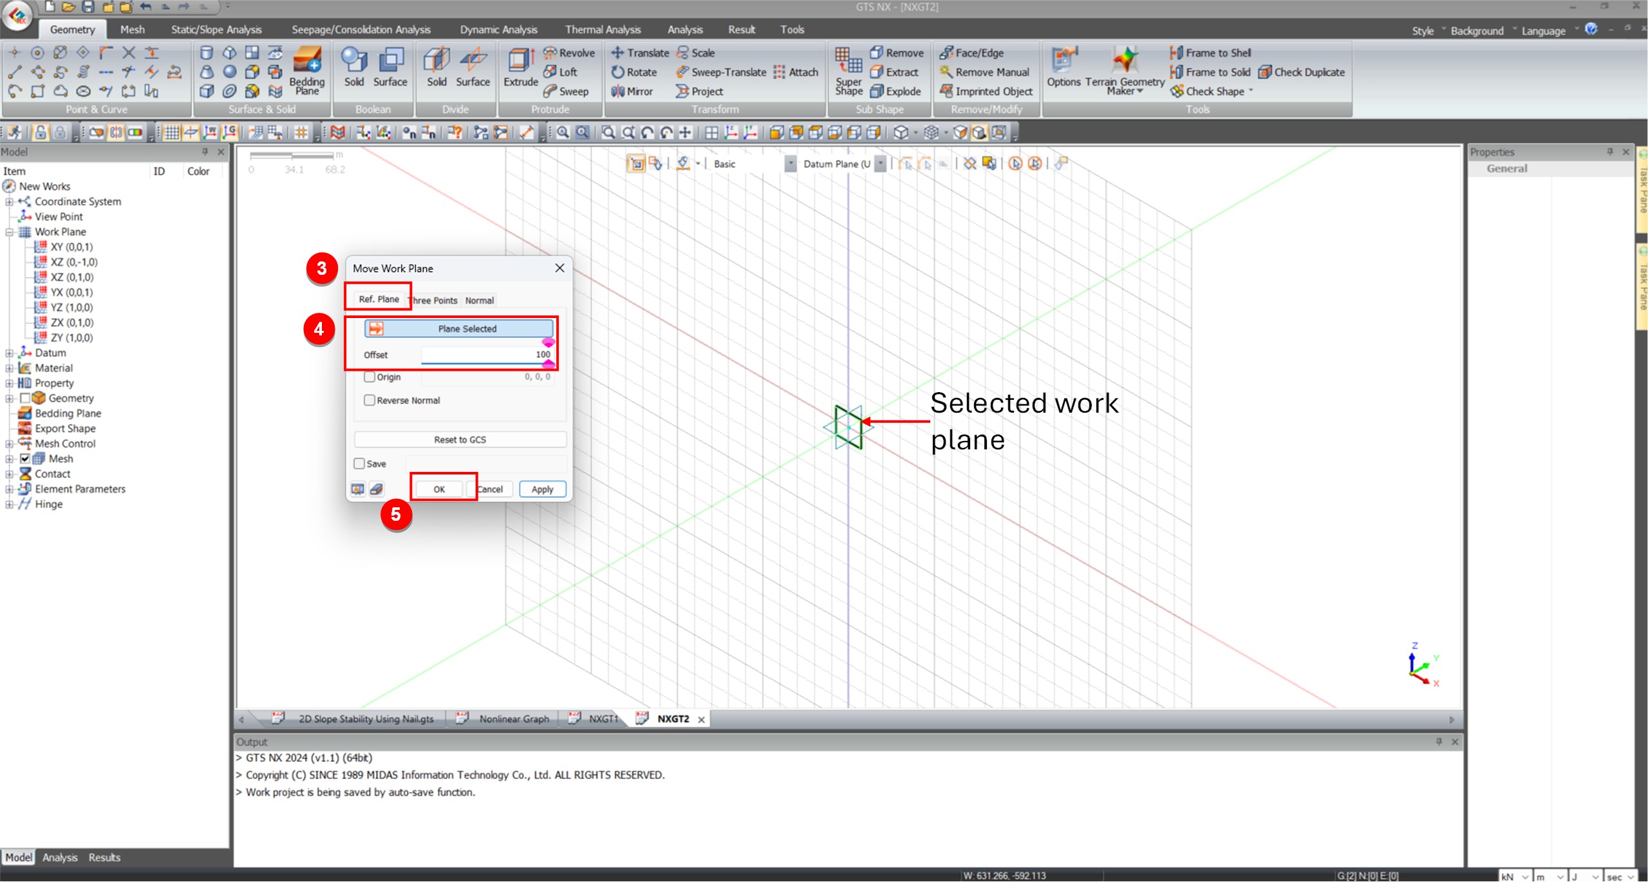Uncheck the Mesh tree item checkbox
This screenshot has height=882, width=1648.
click(25, 459)
